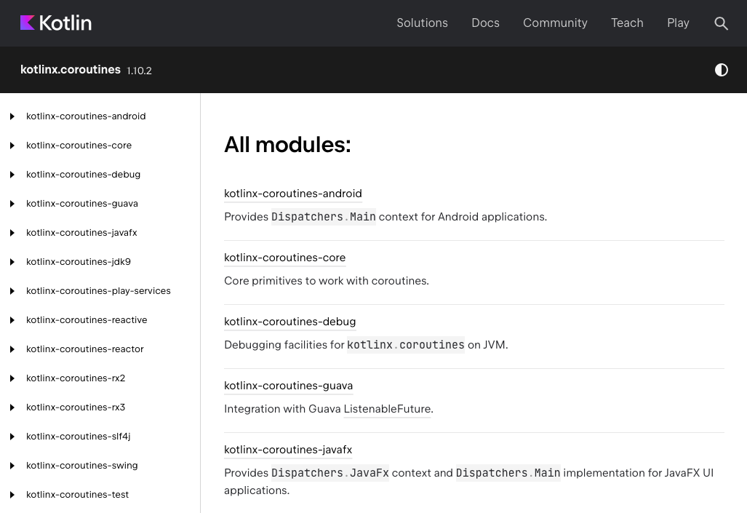Open the Solutions menu
This screenshot has width=747, height=513.
(x=422, y=23)
